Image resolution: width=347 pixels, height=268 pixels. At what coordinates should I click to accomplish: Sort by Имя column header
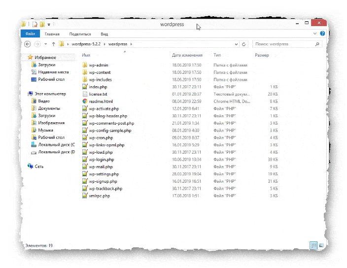[x=86, y=55]
